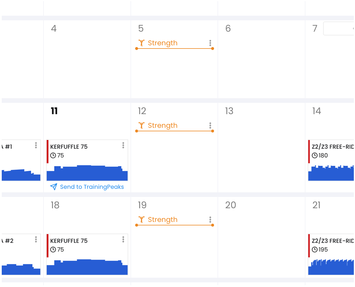This screenshot has width=355, height=287.
Task: Open the Strength workout on day 19
Action: tap(163, 220)
